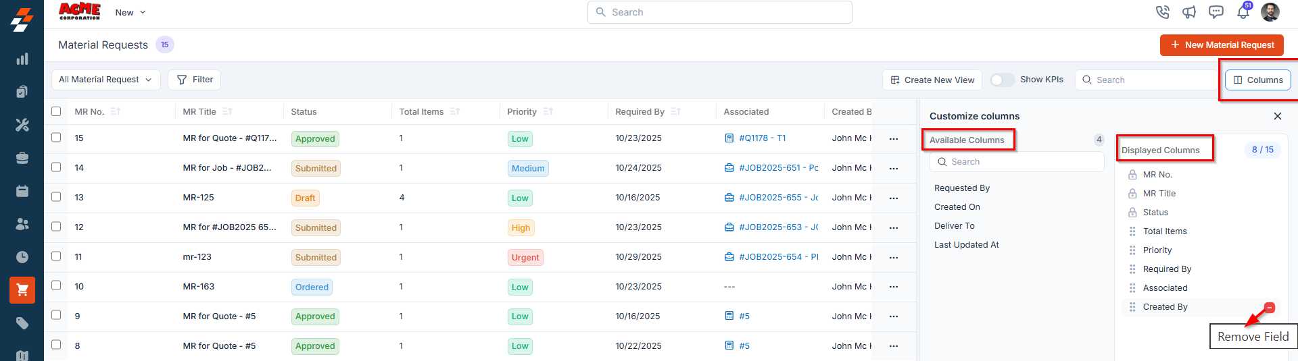Image resolution: width=1298 pixels, height=361 pixels.
Task: Add Deliver To available column
Action: coord(955,226)
